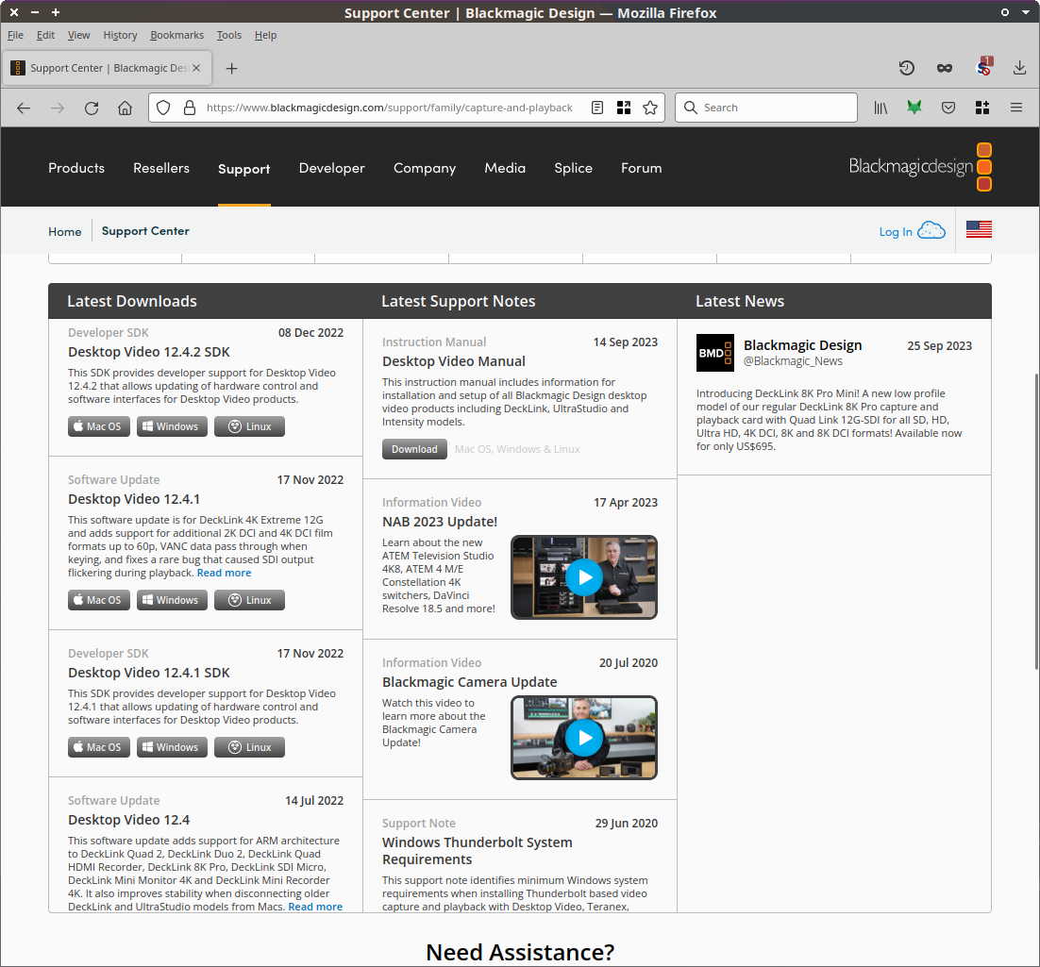Open a new browser tab
The width and height of the screenshot is (1040, 967).
232,68
